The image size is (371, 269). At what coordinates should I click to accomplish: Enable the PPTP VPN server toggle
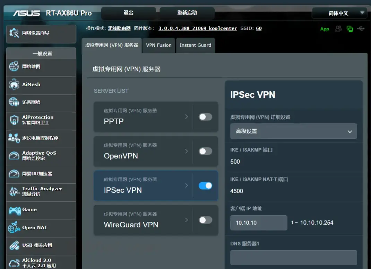(x=205, y=117)
